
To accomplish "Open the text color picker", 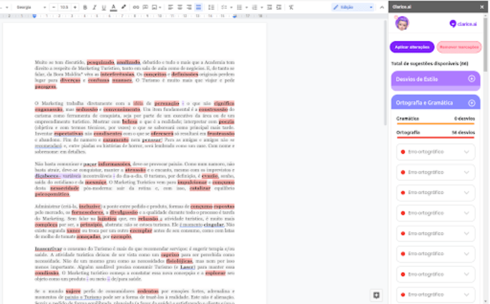I will pos(113,7).
